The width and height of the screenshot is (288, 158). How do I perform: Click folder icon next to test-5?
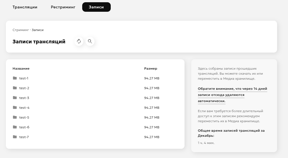coord(15,117)
